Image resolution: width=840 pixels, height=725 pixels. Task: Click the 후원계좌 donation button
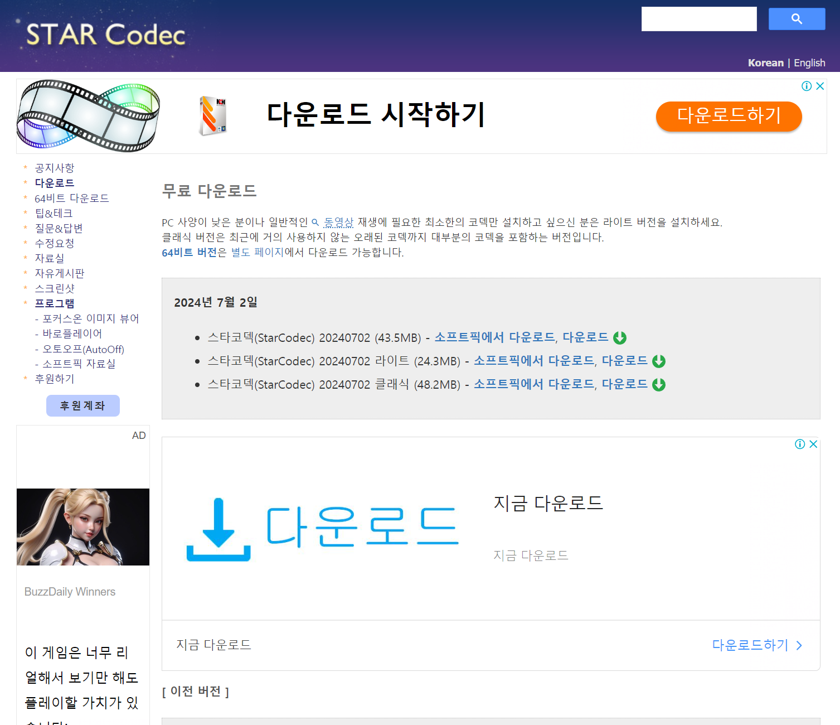82,405
